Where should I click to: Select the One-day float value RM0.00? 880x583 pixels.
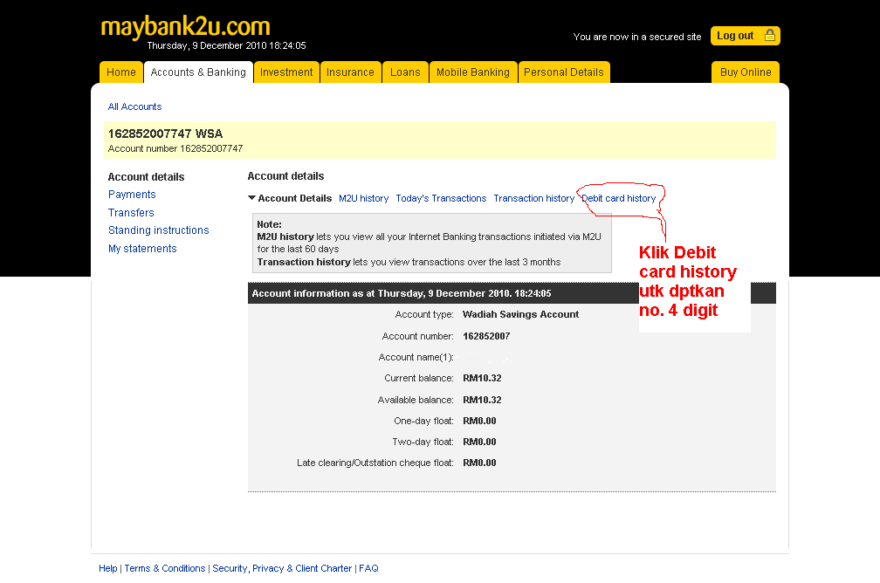[479, 421]
